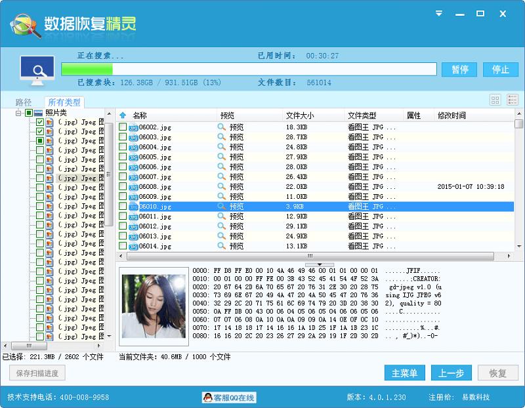Open the dropdown arrow in the title bar
Screen dimensions: 525x408
tap(438, 12)
